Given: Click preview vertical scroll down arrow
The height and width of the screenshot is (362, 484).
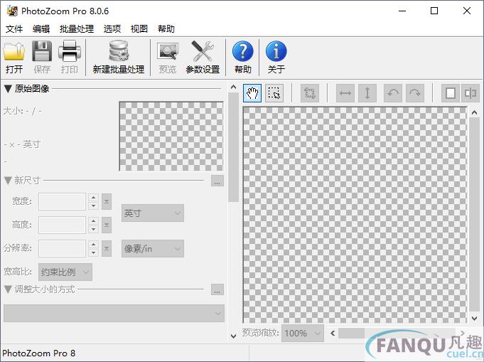Looking at the screenshot, I should tap(475, 318).
